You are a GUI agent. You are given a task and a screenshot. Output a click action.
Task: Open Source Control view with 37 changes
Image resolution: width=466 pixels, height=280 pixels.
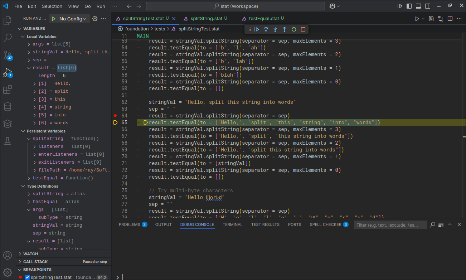[8, 55]
